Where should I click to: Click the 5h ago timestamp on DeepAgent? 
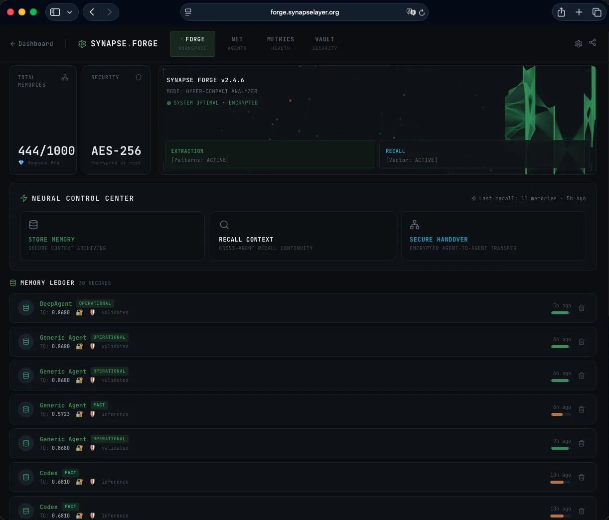562,306
